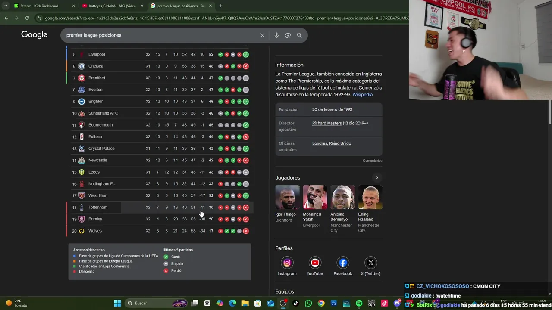Select Burnley in standings
The height and width of the screenshot is (310, 552).
(x=160, y=219)
